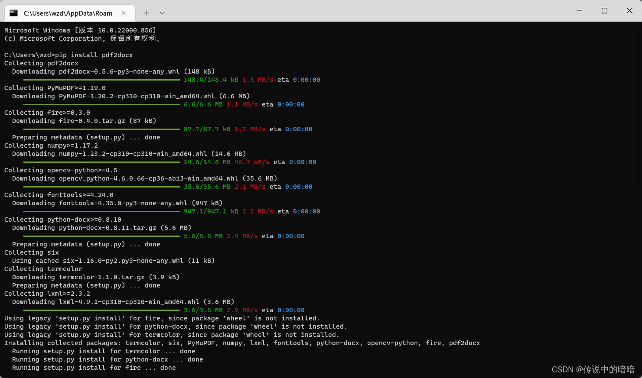Click the 947.1/947.1 kB size text
The image size is (642, 378).
pyautogui.click(x=211, y=211)
